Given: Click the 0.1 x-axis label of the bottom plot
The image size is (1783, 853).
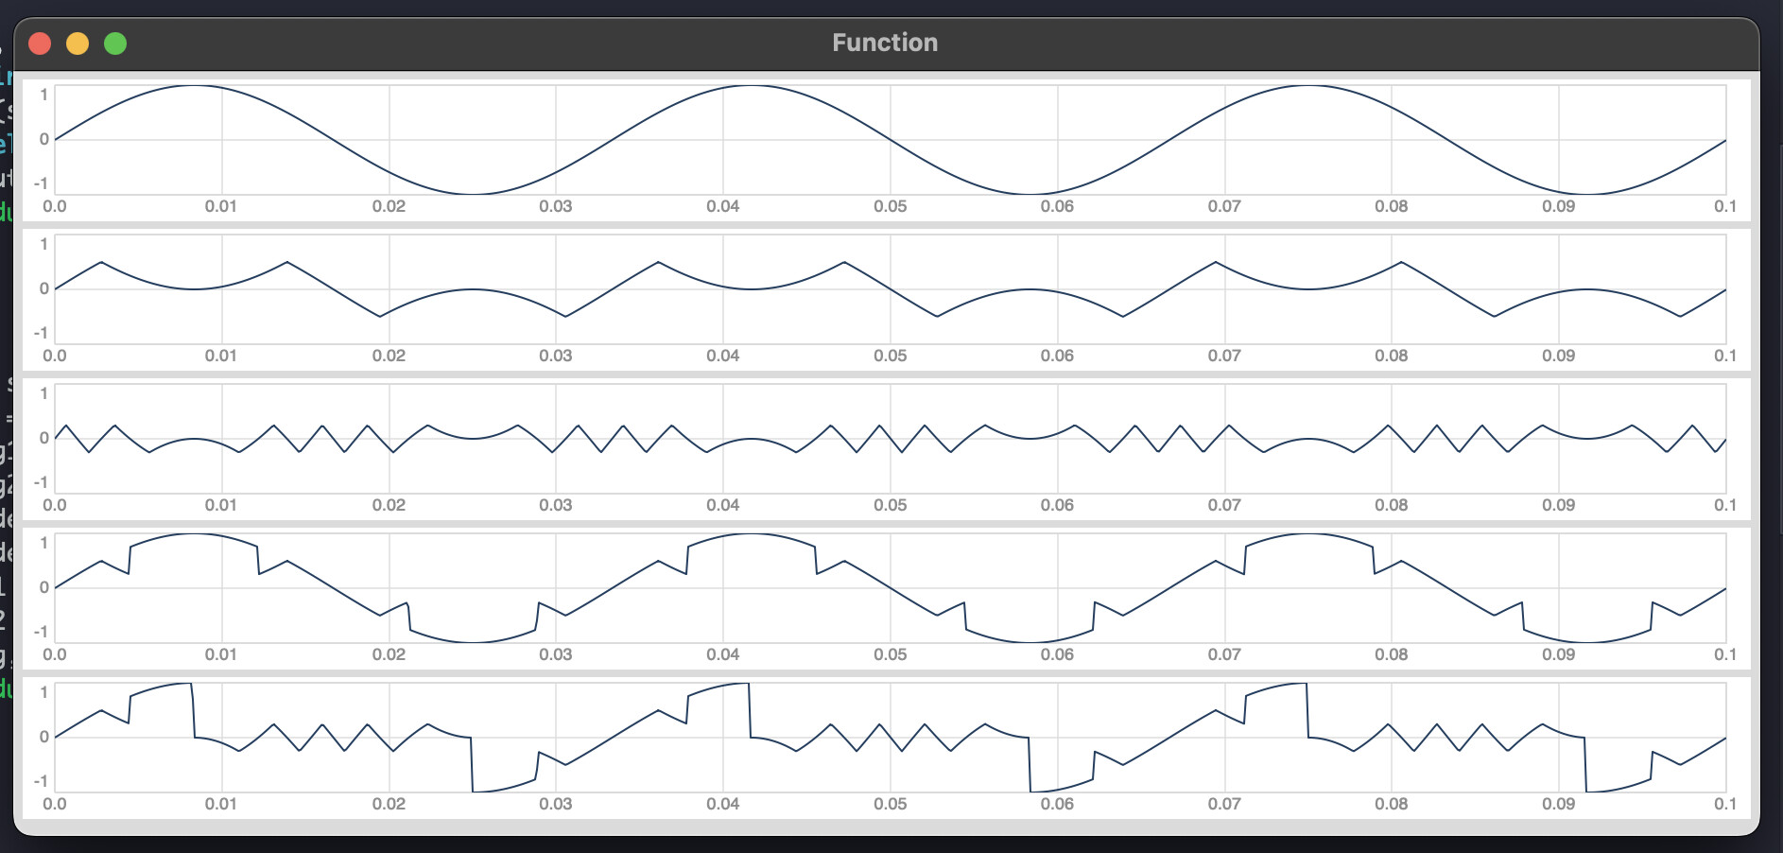Looking at the screenshot, I should coord(1724,804).
